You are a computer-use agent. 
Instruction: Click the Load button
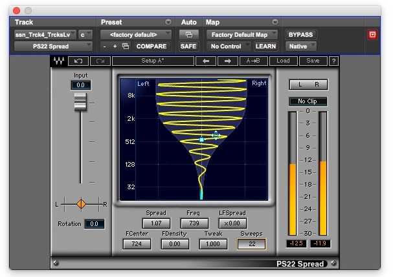[x=283, y=61]
